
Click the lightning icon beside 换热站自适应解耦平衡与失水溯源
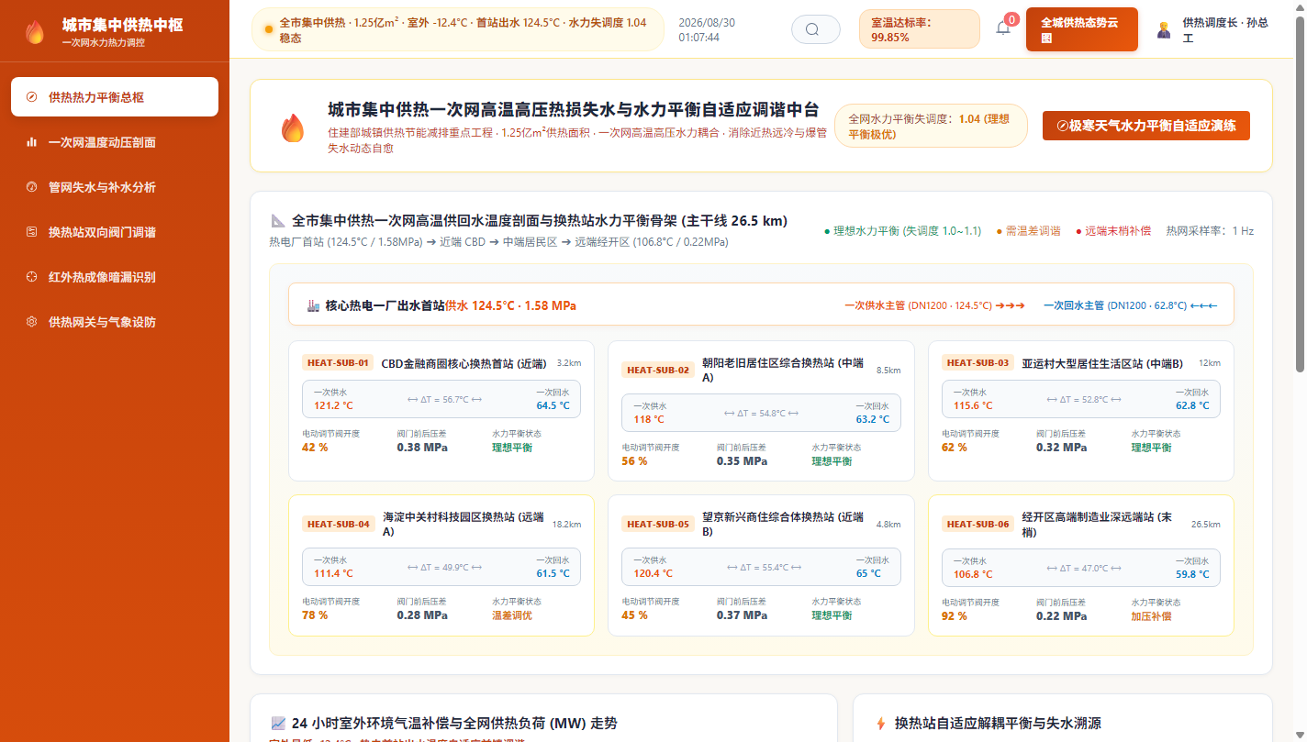click(x=881, y=724)
